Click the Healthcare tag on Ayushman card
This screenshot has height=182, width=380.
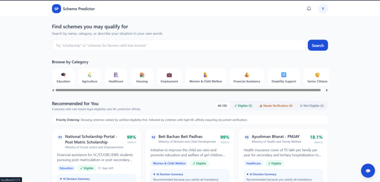pyautogui.click(x=254, y=163)
